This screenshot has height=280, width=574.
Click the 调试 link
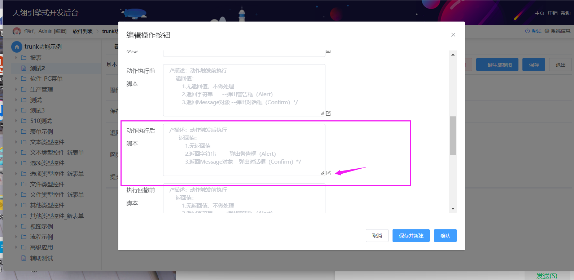(536, 31)
